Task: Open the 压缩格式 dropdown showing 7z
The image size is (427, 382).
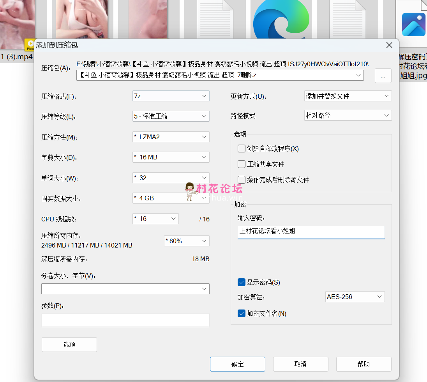Action: (x=171, y=96)
